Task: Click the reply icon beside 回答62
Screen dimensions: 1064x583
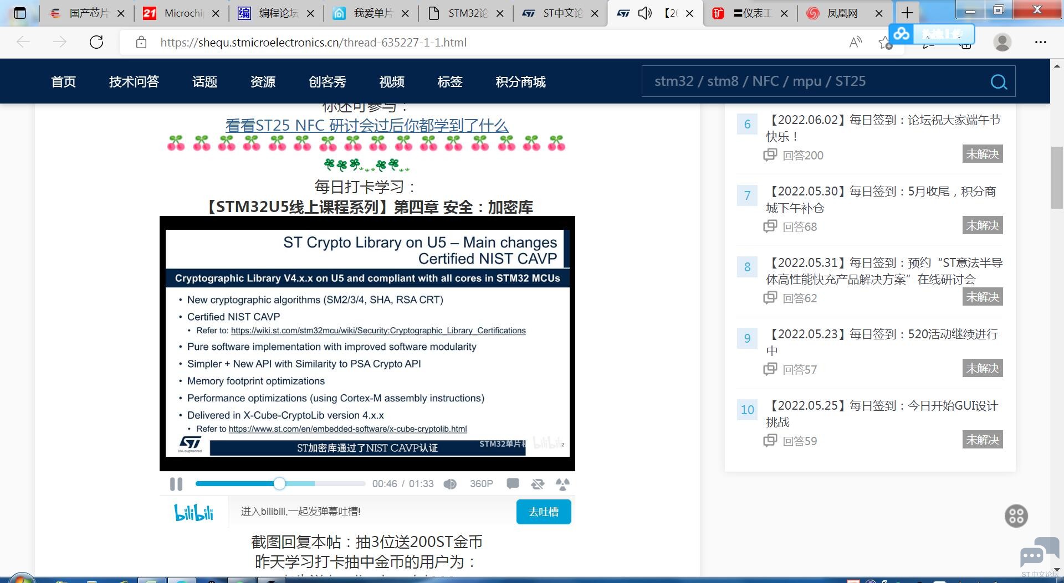Action: [x=770, y=298]
